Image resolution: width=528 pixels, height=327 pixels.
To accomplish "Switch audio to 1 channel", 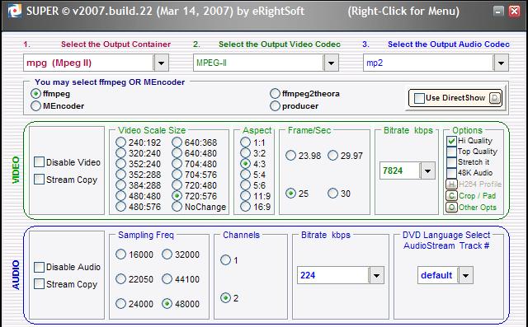I will tap(225, 259).
